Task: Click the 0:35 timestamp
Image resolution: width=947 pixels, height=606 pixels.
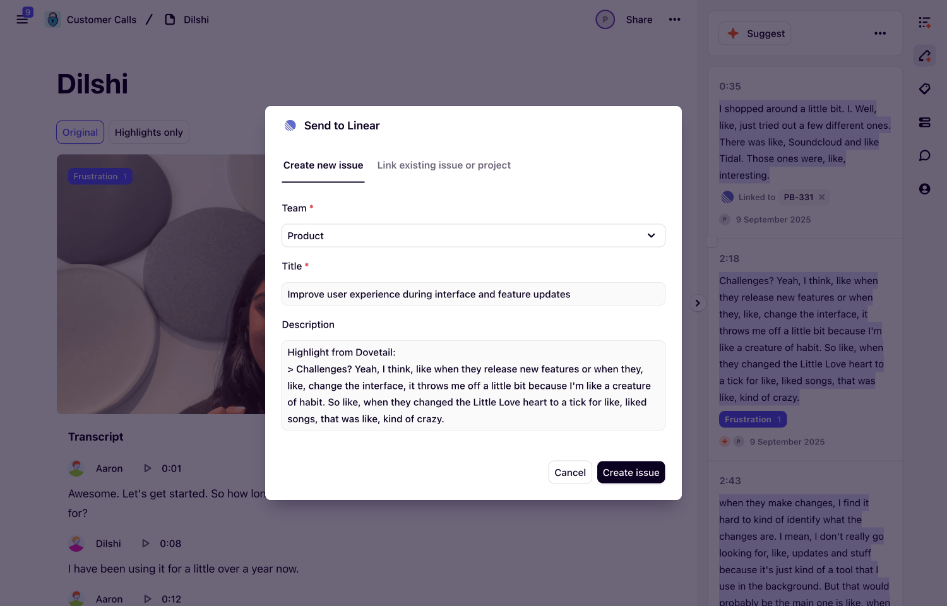Action: click(x=730, y=86)
